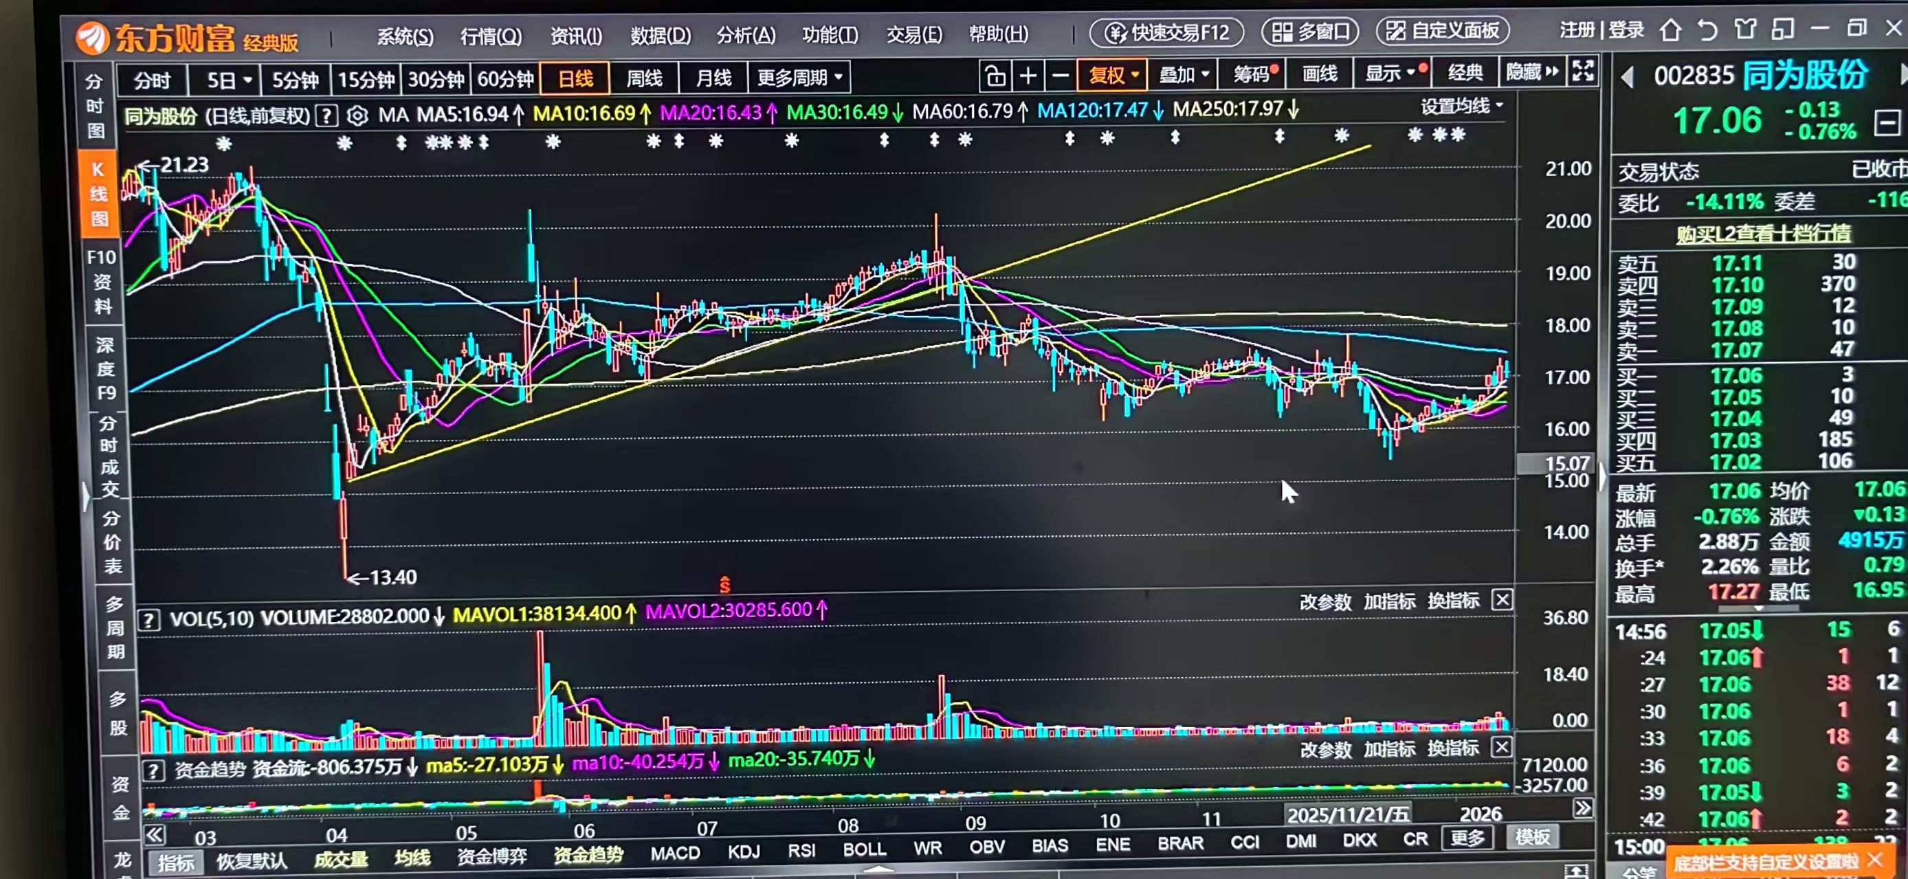Click the 快速交易F12 button
1908x879 pixels.
point(1167,32)
